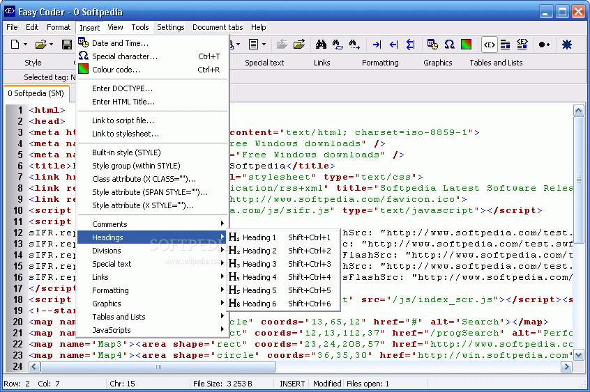Click the black dots toolbar icon
Image resolution: width=590 pixels, height=392 pixels.
(544, 45)
